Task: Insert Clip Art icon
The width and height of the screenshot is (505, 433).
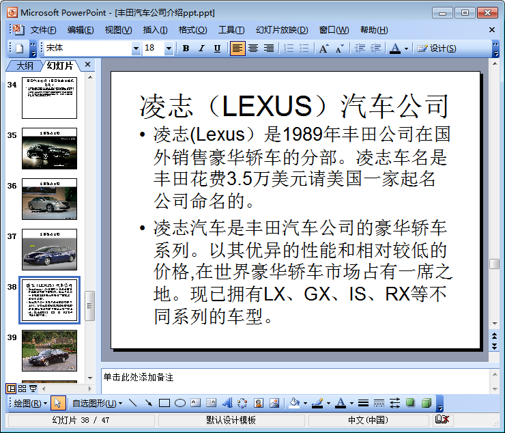Action: pos(259,403)
